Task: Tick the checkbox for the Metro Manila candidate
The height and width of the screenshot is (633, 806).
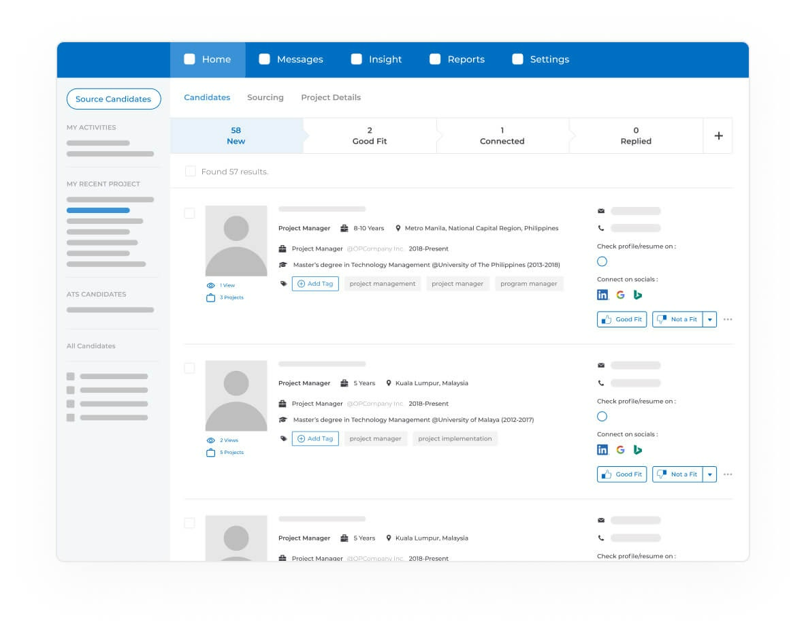Action: coord(190,213)
